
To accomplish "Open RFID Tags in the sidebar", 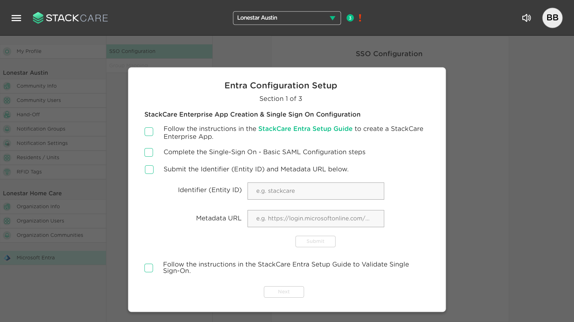I will pyautogui.click(x=53, y=172).
